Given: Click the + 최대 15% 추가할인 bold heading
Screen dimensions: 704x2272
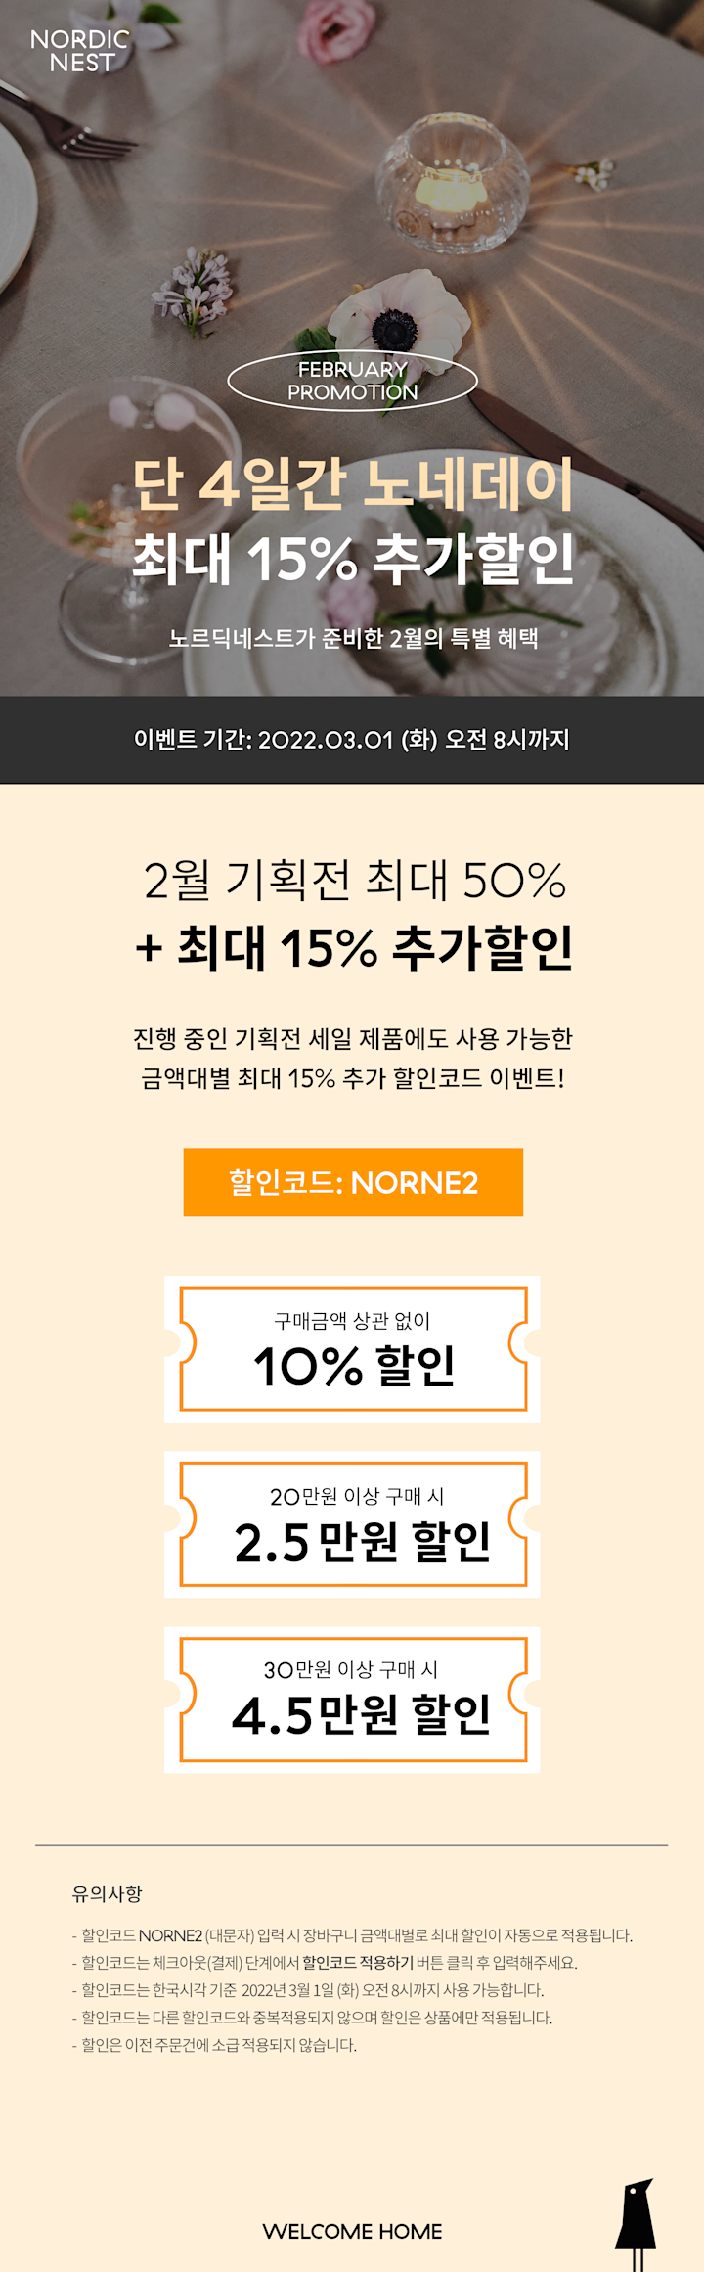Looking at the screenshot, I should coord(354,947).
